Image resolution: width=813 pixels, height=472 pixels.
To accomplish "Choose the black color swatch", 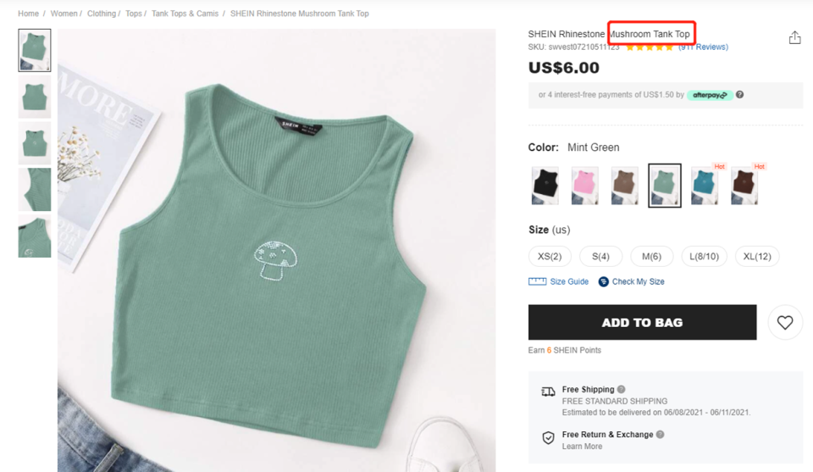I will [545, 185].
